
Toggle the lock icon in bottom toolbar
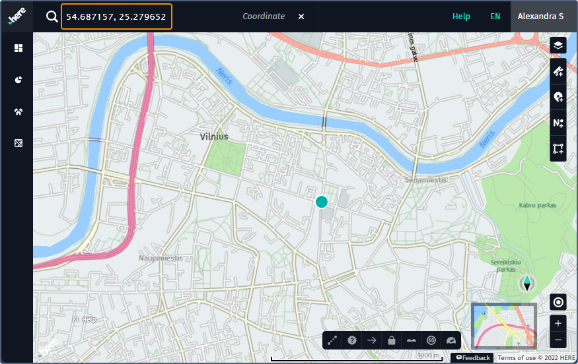(392, 340)
